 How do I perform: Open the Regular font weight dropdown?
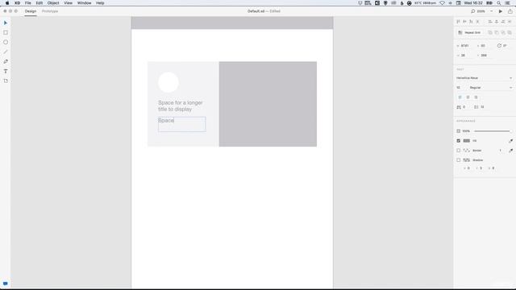click(x=491, y=88)
